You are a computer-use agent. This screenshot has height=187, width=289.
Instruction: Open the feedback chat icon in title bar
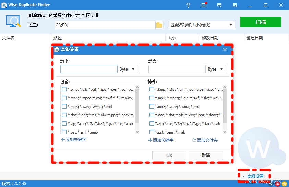tap(219, 5)
